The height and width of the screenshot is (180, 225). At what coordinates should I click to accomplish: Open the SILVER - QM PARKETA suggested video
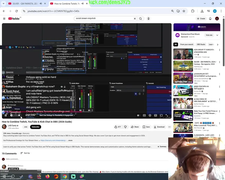pos(183,66)
